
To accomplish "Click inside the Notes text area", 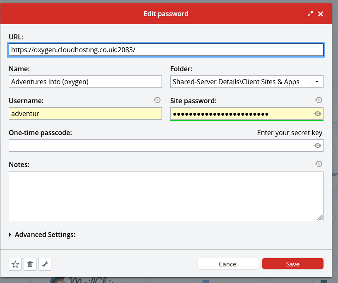I will click(166, 196).
